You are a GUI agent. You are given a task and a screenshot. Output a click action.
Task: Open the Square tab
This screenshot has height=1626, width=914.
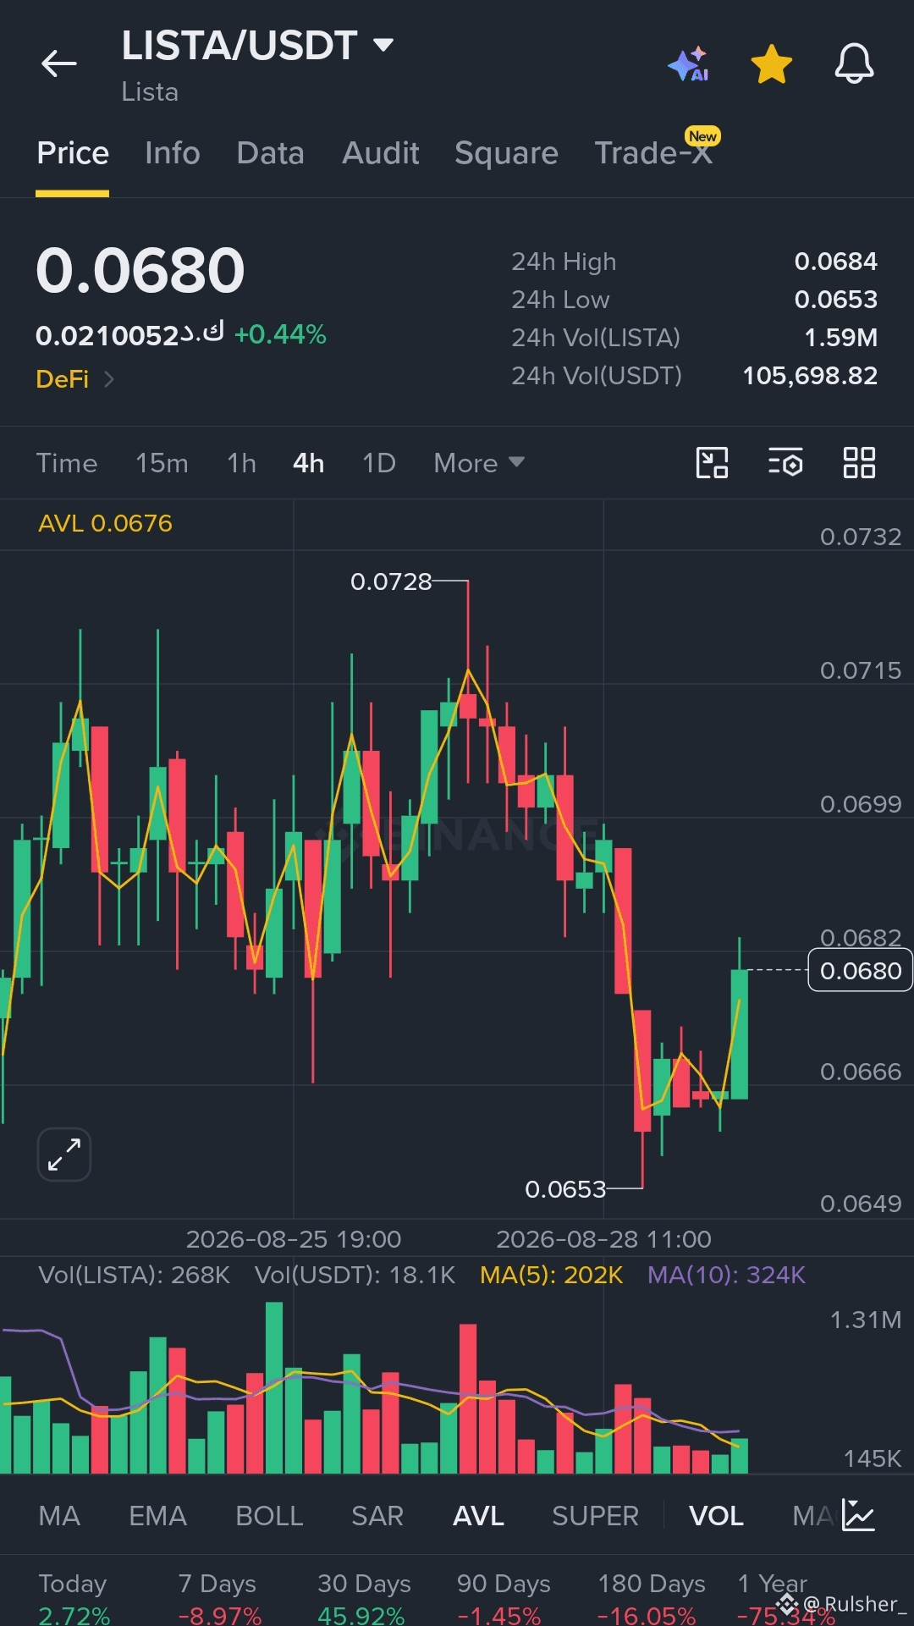pos(506,153)
